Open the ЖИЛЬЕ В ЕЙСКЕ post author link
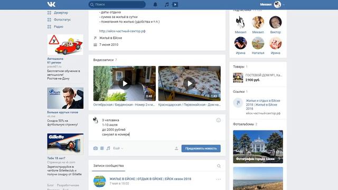This screenshot has height=190, width=338. coord(150,179)
